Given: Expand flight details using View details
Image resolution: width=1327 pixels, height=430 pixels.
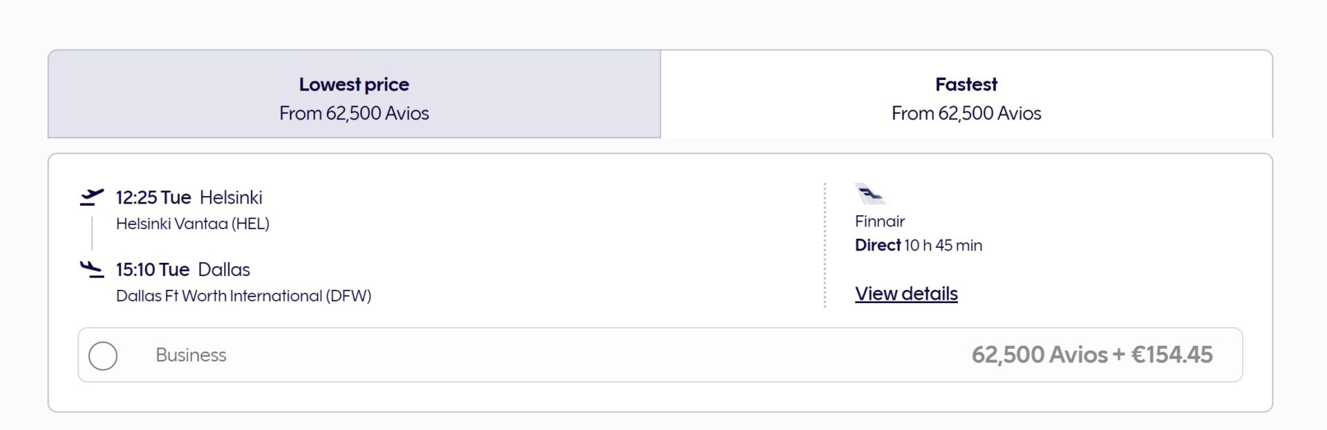Looking at the screenshot, I should 906,293.
